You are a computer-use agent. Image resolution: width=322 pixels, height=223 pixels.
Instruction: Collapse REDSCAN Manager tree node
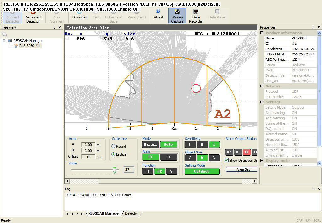[4, 41]
